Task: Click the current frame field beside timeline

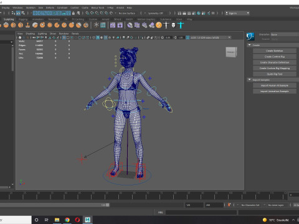Action: pos(294,195)
